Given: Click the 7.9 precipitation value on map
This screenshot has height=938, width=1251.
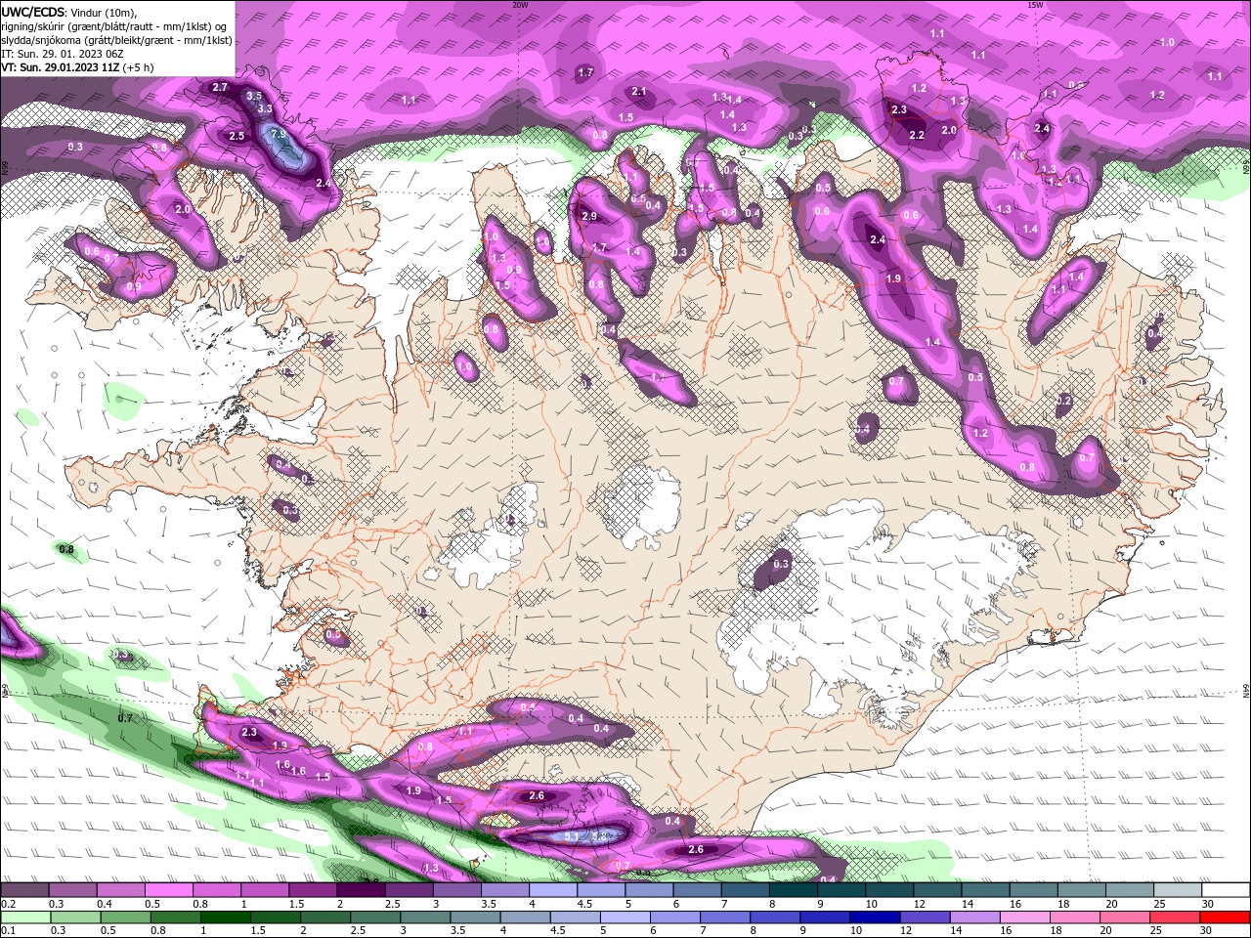Looking at the screenshot, I should pyautogui.click(x=279, y=134).
